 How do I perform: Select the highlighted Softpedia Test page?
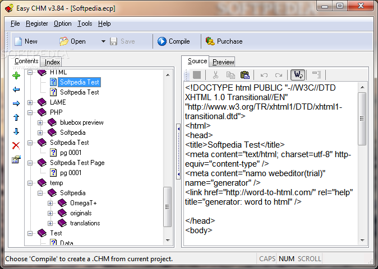click(x=79, y=82)
